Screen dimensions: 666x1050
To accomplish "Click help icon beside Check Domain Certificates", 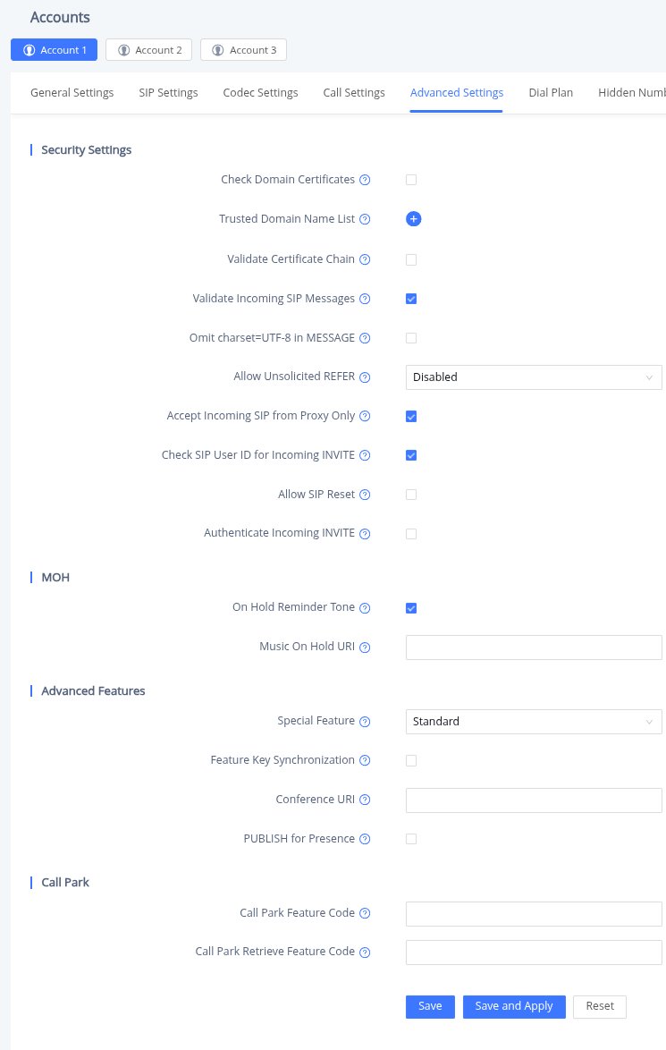I will point(365,180).
